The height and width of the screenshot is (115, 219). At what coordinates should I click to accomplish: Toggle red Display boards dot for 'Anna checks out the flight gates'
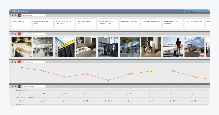65,93
